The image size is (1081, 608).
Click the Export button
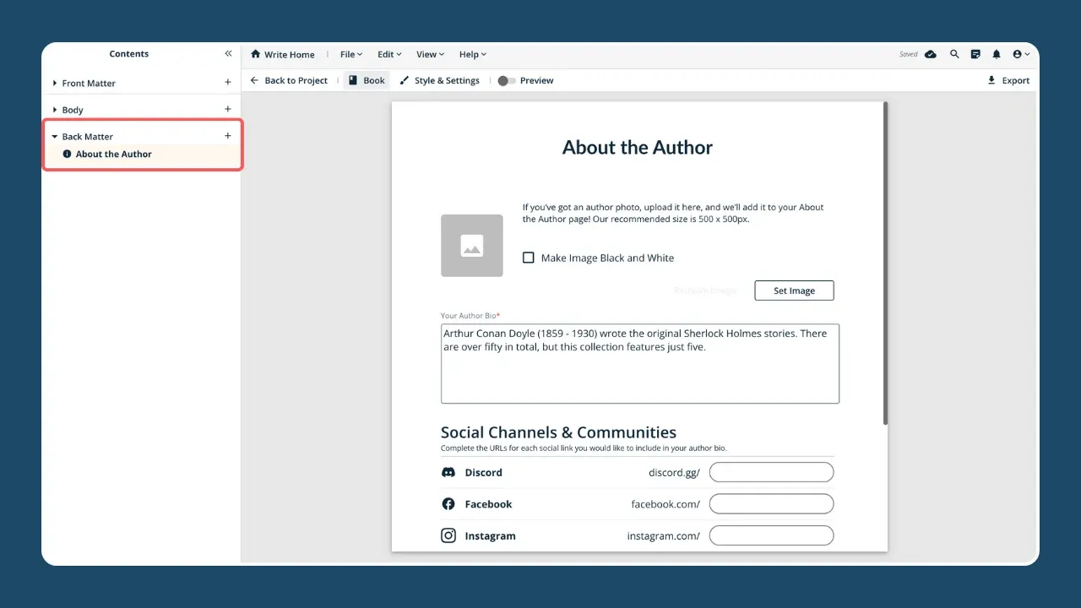(1009, 80)
